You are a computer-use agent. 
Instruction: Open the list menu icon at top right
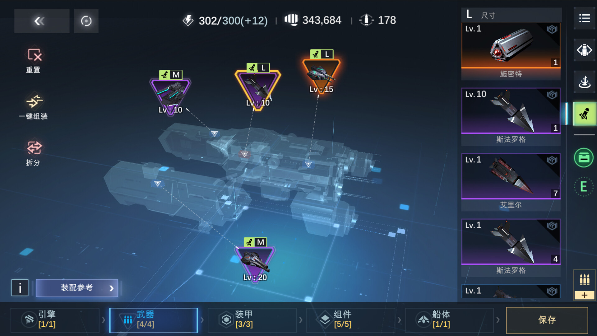[584, 18]
